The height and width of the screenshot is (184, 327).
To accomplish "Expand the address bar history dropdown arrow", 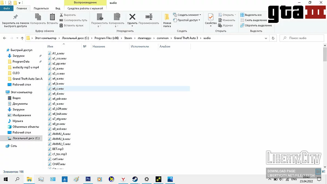I will coord(266,38).
